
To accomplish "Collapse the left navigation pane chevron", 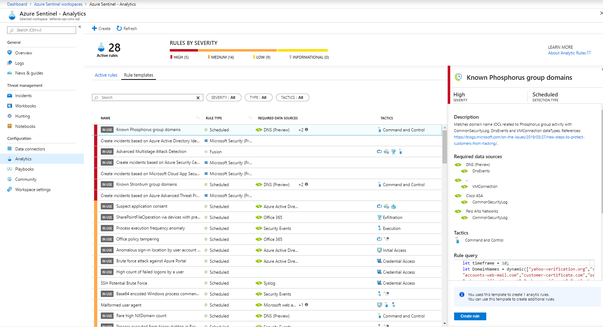I will tap(80, 27).
